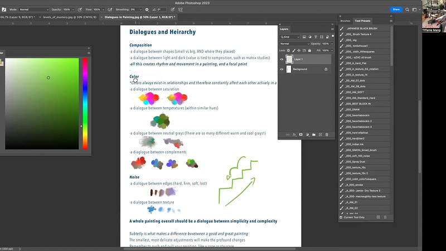Create new fill or adjustment layer

point(307,134)
